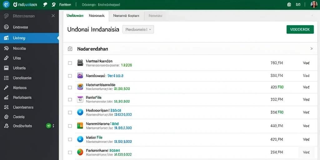The width and height of the screenshot is (320, 160).
Task: Tick the checkbox for Wermal:kaodan row
Action: (70, 63)
